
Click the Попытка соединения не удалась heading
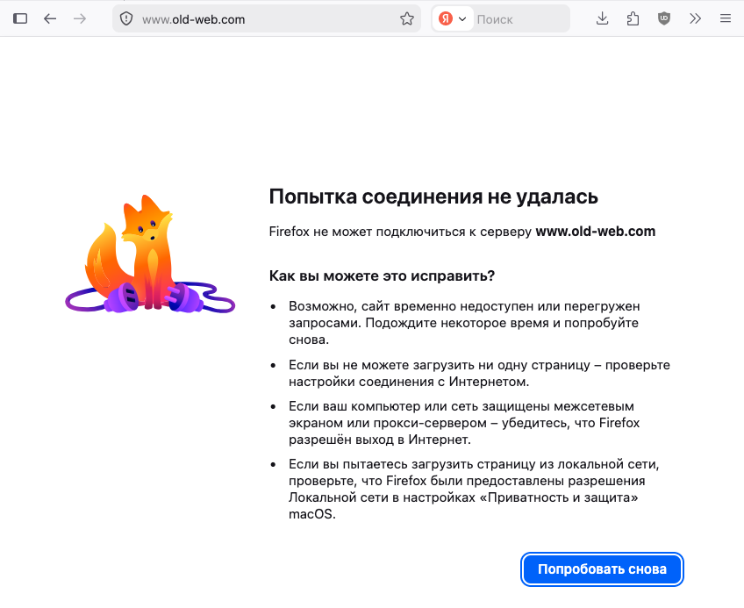coord(433,197)
